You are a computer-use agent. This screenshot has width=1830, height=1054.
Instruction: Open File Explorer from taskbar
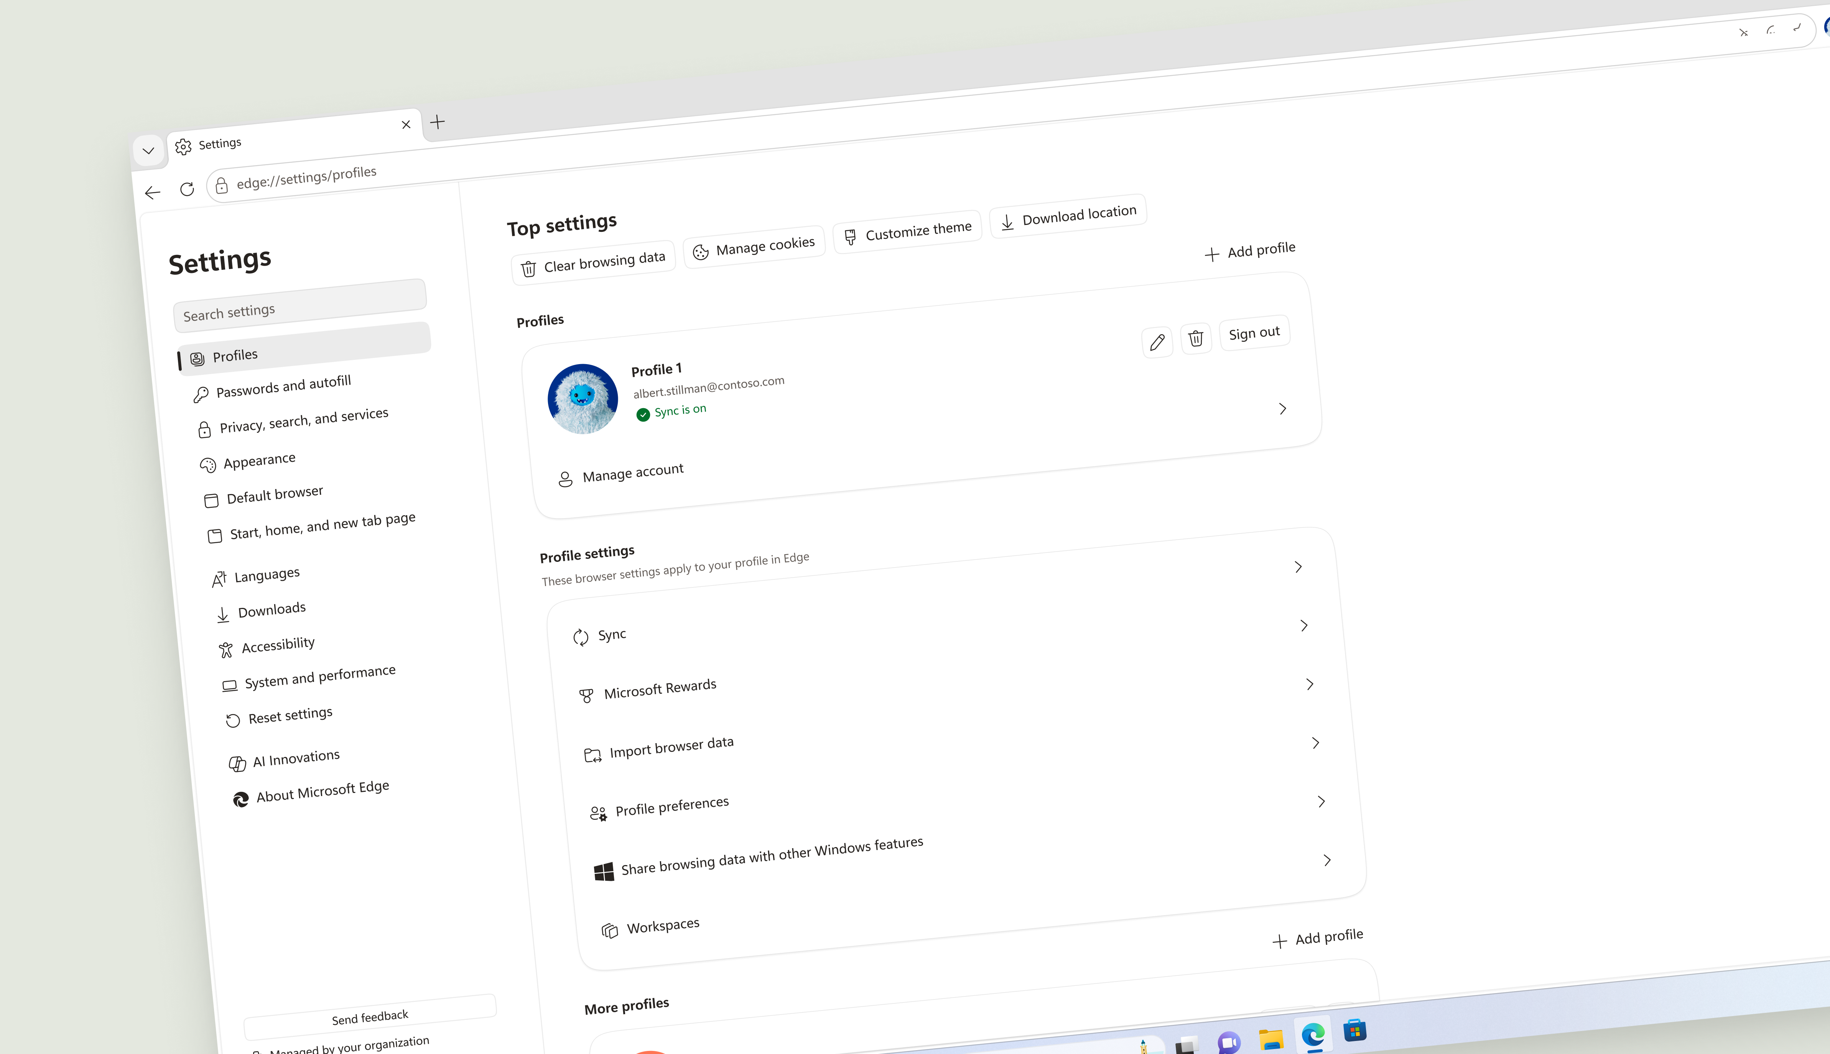(x=1271, y=1039)
